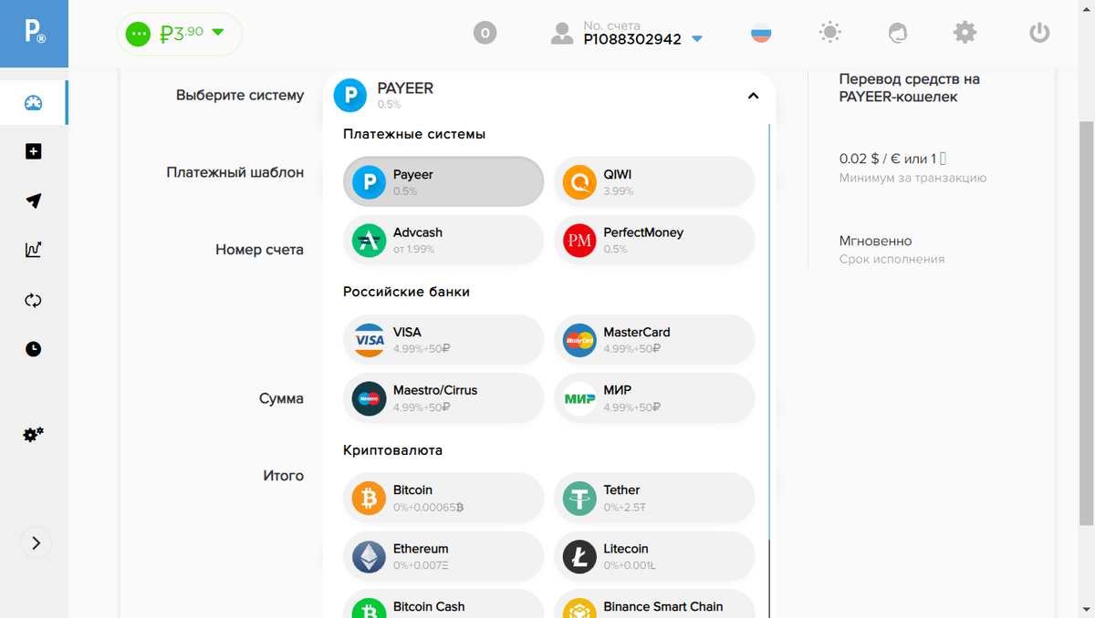Select Bitcoin cryptocurrency option
Screen dimensions: 1095x618
[x=443, y=499]
